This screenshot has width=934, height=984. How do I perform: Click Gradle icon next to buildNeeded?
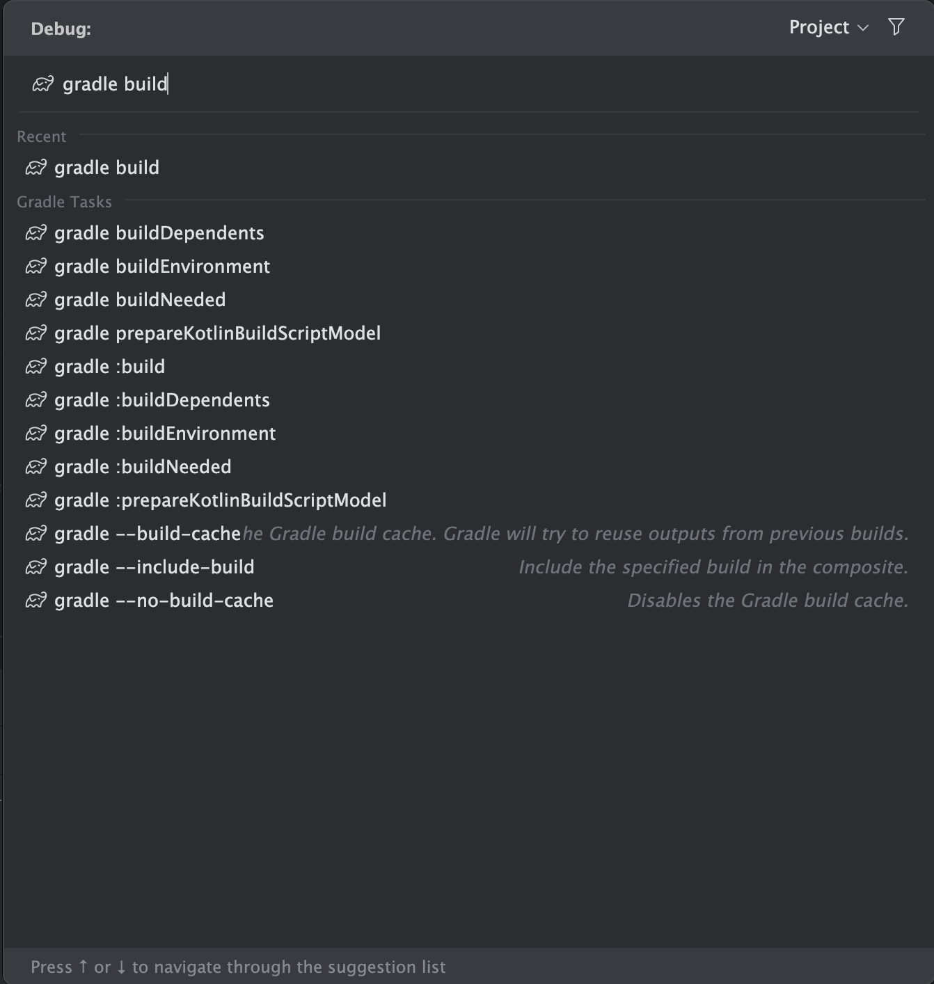pos(36,300)
